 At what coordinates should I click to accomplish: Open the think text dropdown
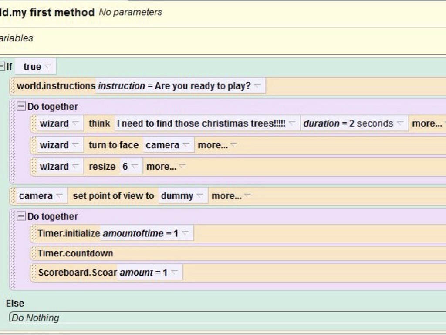coord(292,123)
